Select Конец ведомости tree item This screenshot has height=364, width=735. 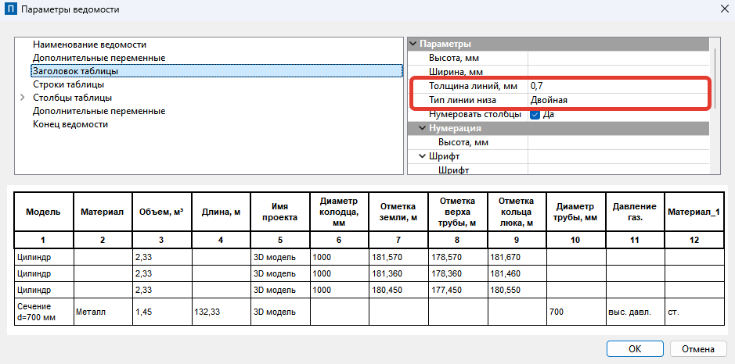70,124
